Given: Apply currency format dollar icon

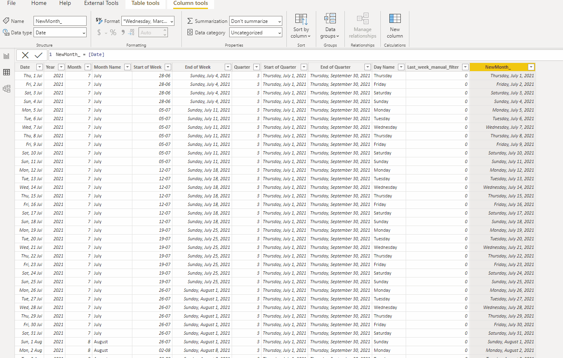Looking at the screenshot, I should pos(99,32).
